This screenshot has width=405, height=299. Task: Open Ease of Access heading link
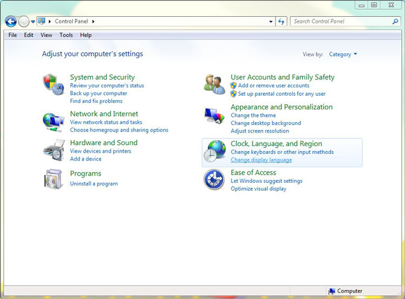click(x=253, y=173)
